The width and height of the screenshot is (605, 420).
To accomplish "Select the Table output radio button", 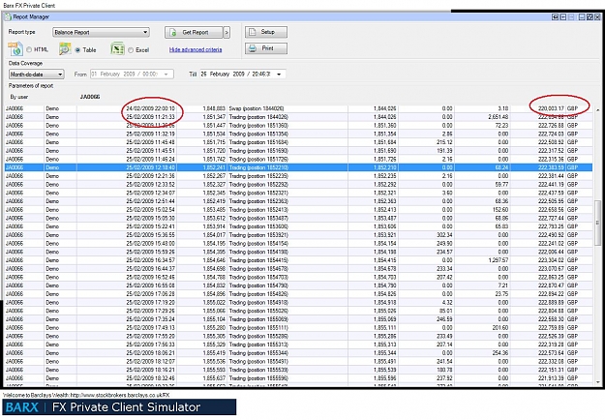I will pyautogui.click(x=78, y=50).
